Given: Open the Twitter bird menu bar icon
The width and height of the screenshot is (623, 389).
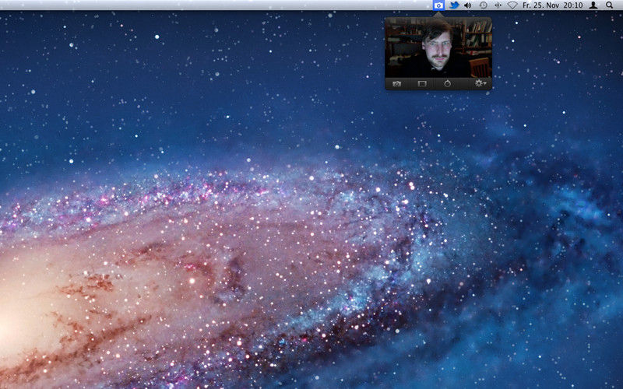Looking at the screenshot, I should 454,5.
